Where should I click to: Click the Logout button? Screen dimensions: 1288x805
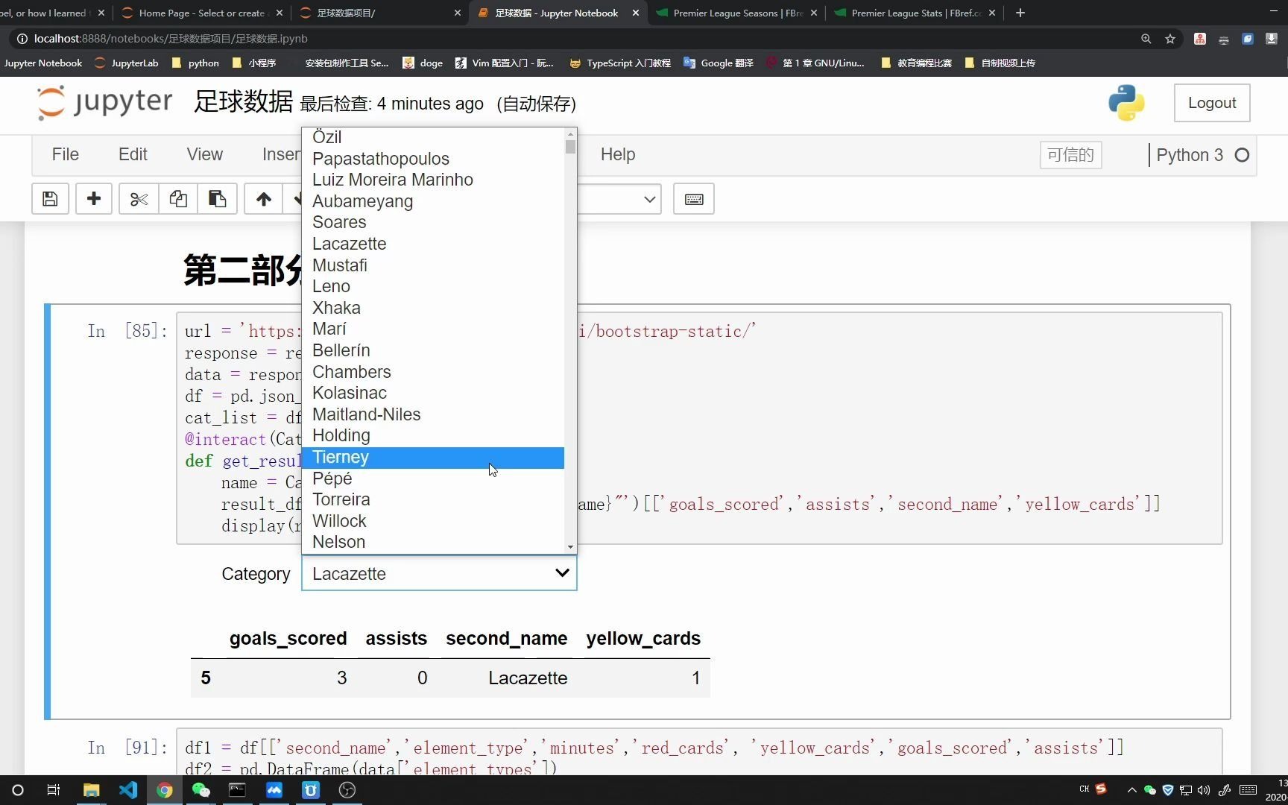coord(1212,103)
